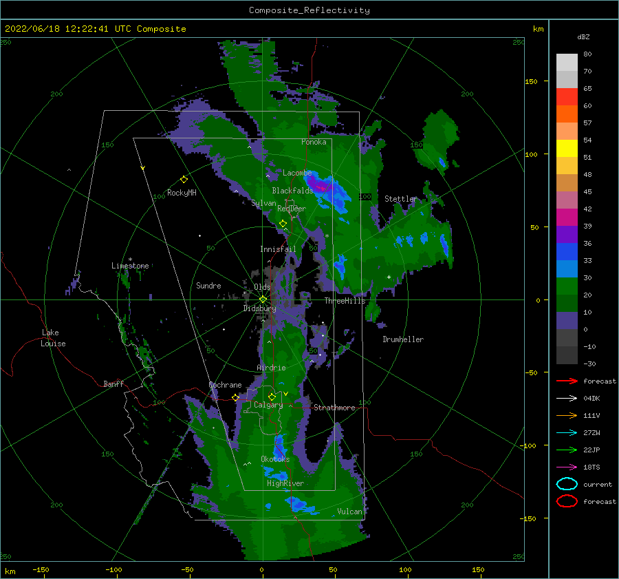This screenshot has height=579, width=619.
Task: Select the purple 0 dBZ color swatch
Action: tap(567, 321)
